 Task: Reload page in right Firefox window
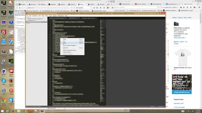[158, 8]
